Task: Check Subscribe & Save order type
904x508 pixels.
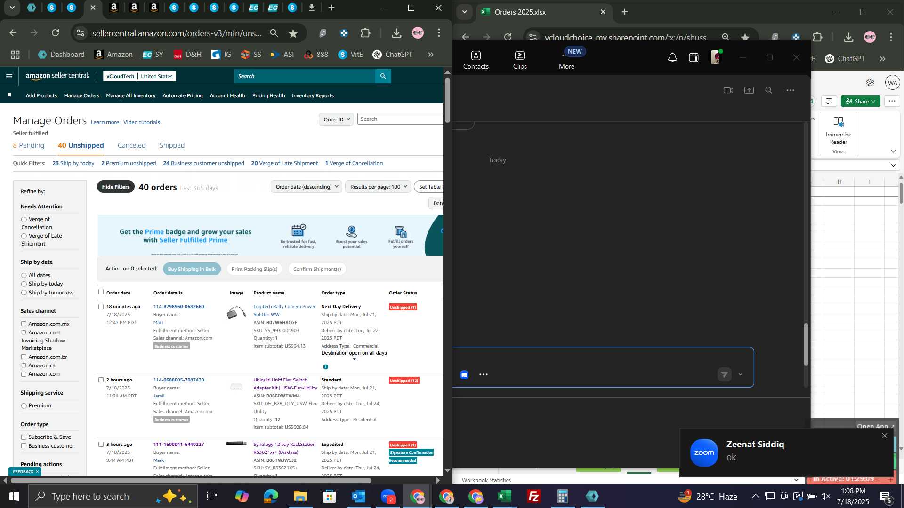Action: 24,437
